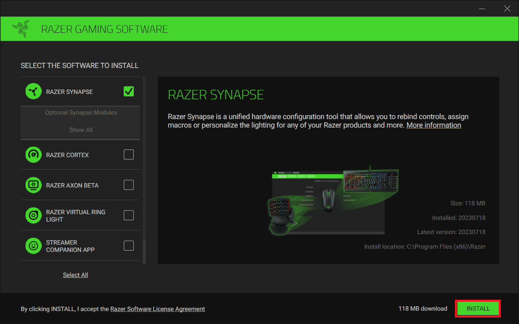Click the Razer Cortex gauge icon
Image resolution: width=519 pixels, height=324 pixels.
click(34, 155)
